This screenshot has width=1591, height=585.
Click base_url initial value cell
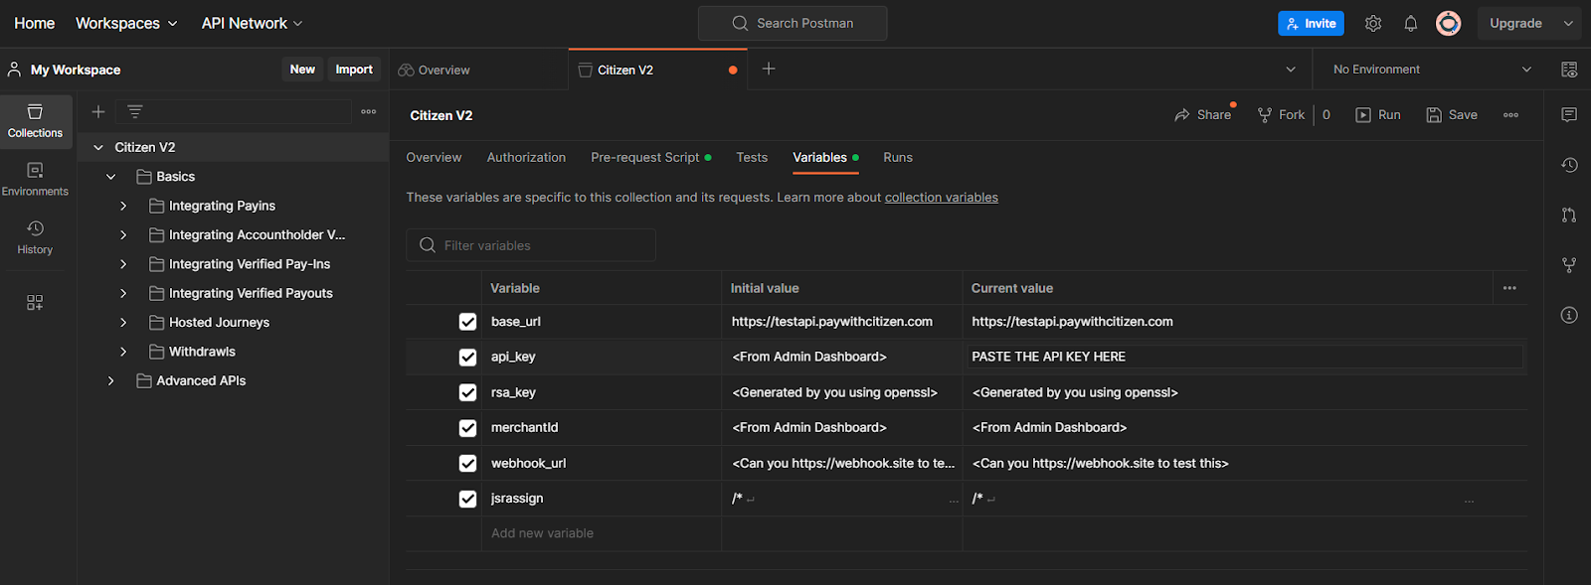(841, 322)
